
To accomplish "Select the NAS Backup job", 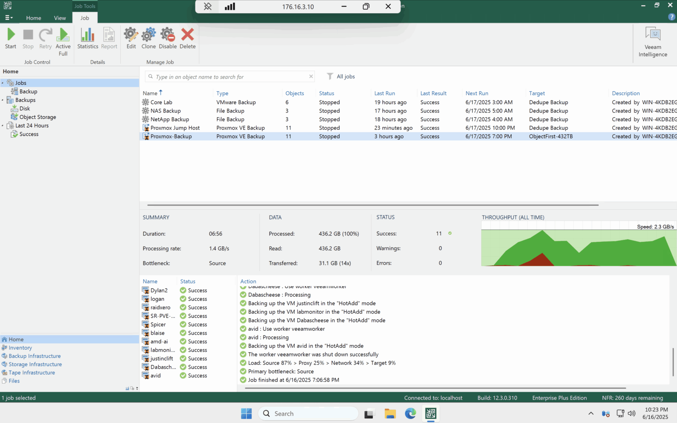I will coord(408,111).
